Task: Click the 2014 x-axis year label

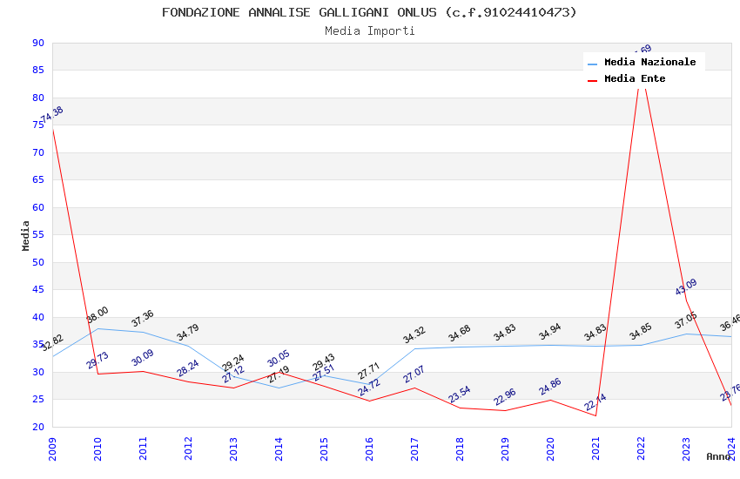Action: (279, 449)
